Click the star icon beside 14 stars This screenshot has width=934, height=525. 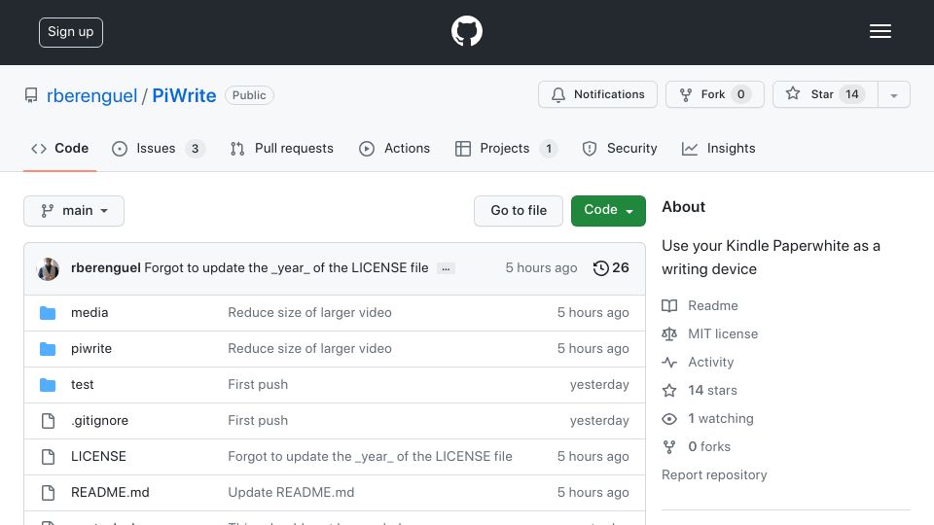(669, 391)
